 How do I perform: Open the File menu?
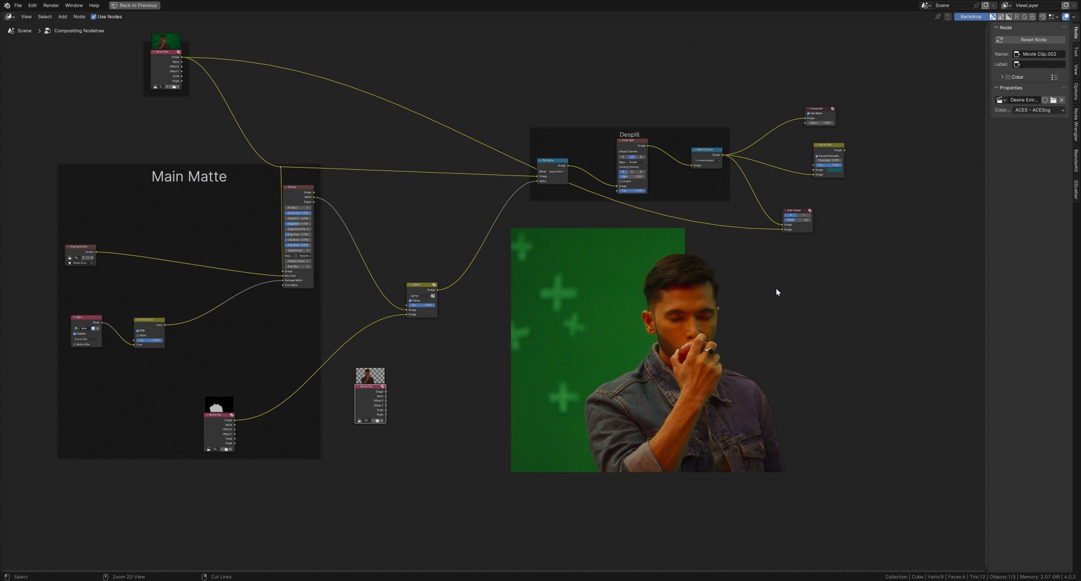coord(18,5)
